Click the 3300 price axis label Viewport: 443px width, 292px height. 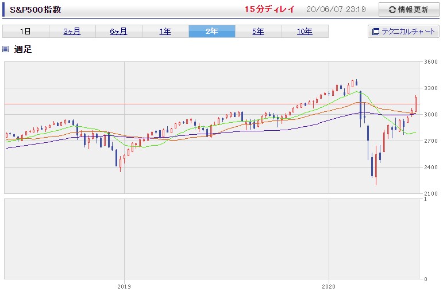tap(431, 88)
